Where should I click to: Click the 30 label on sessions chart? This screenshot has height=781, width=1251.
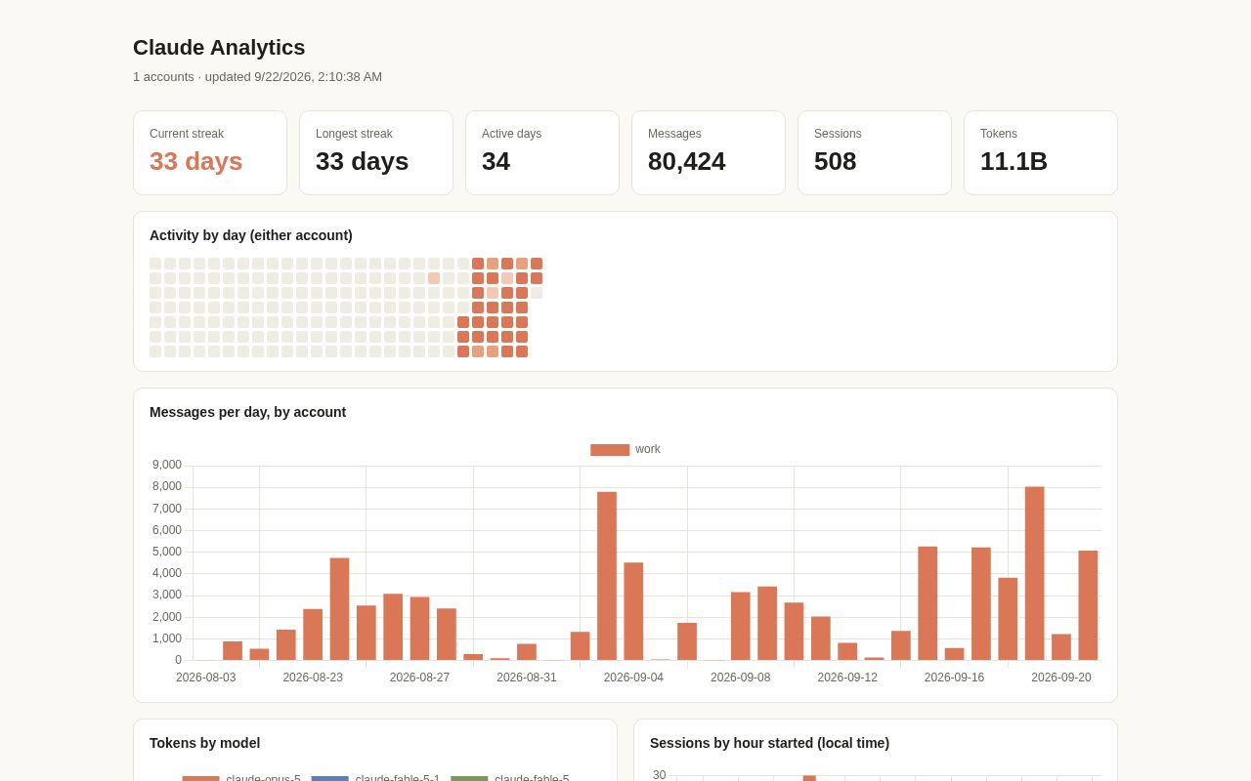click(660, 775)
